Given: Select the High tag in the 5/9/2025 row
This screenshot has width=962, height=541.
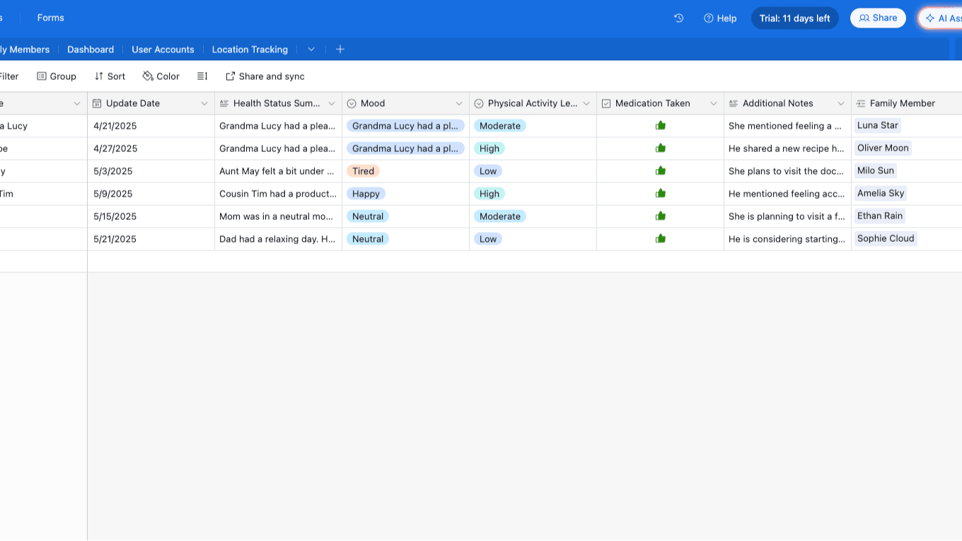Looking at the screenshot, I should coord(489,194).
